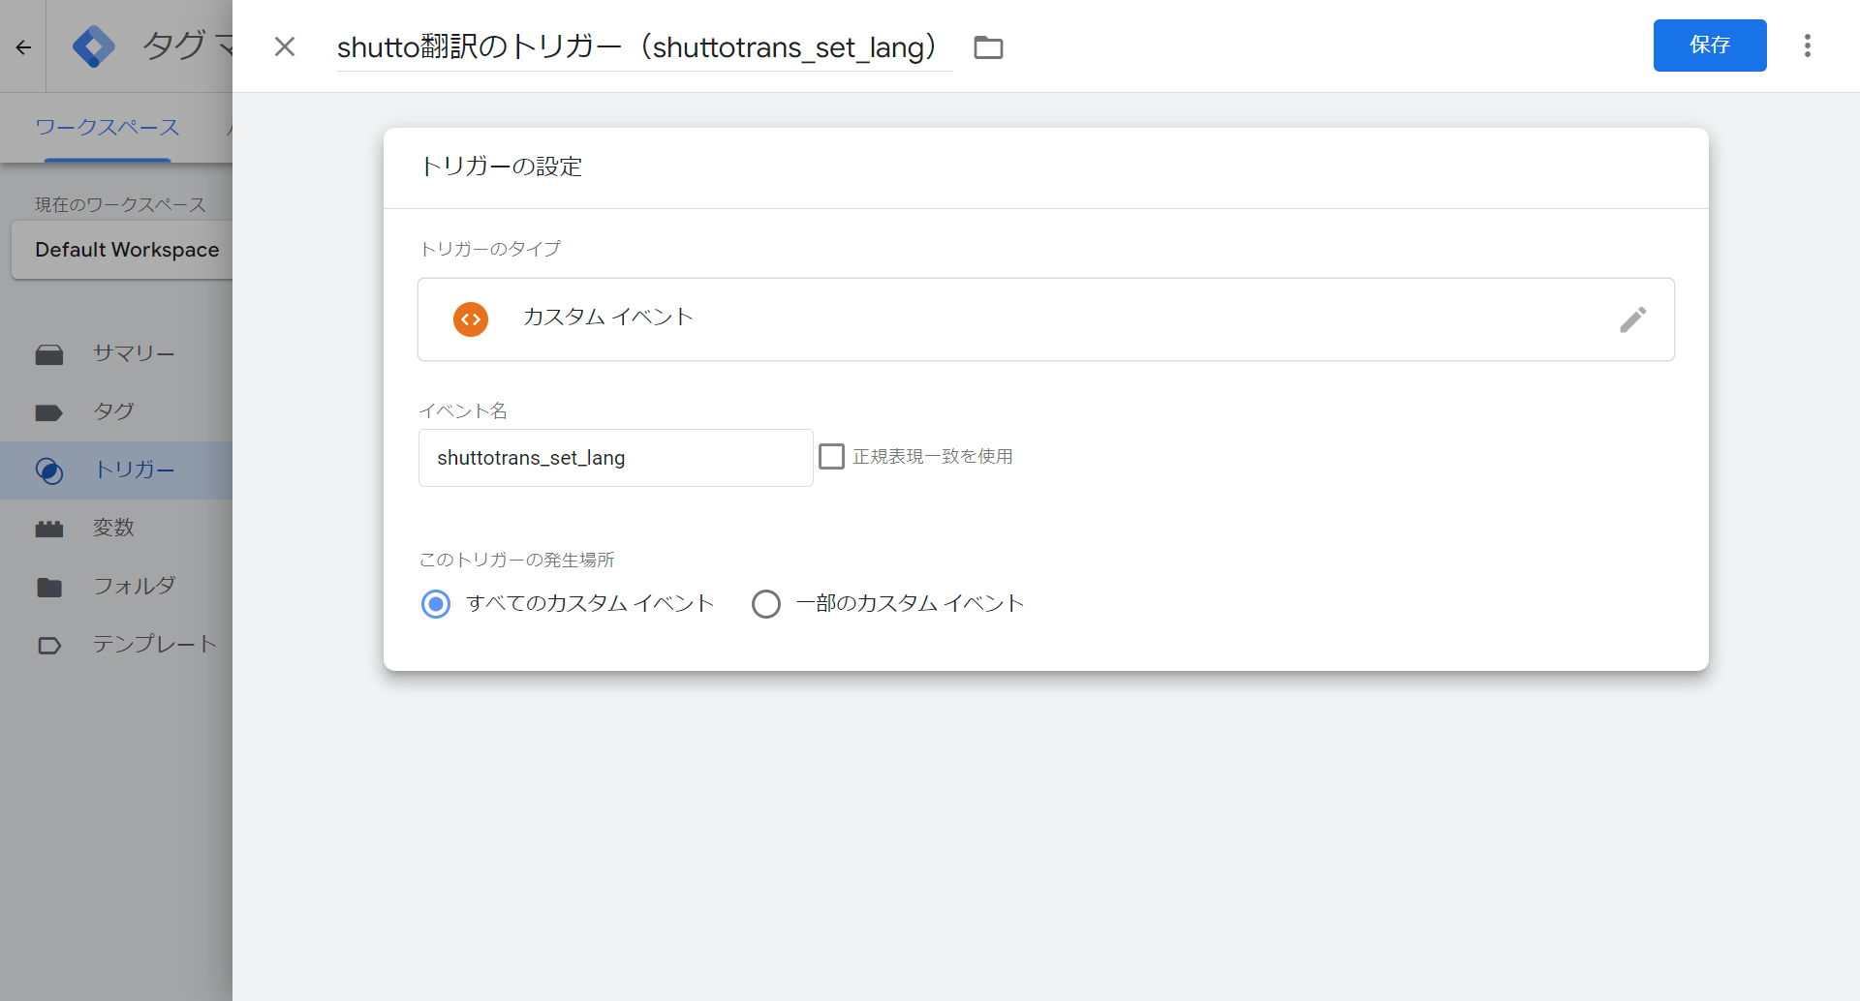The image size is (1860, 1001).
Task: Click the カスタム イベント trigger type row
Action: 1045,319
